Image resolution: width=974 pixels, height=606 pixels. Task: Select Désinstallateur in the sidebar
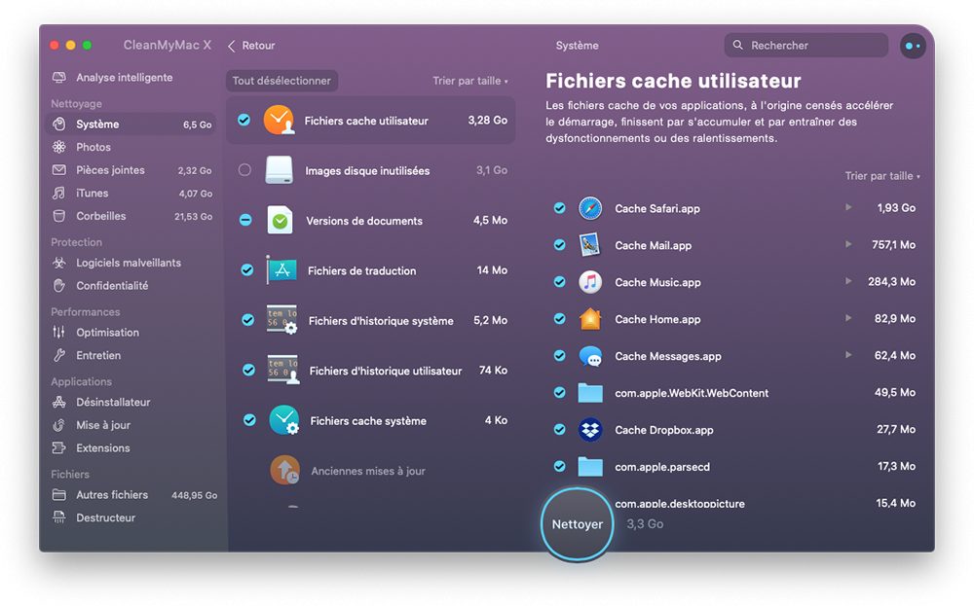point(113,402)
